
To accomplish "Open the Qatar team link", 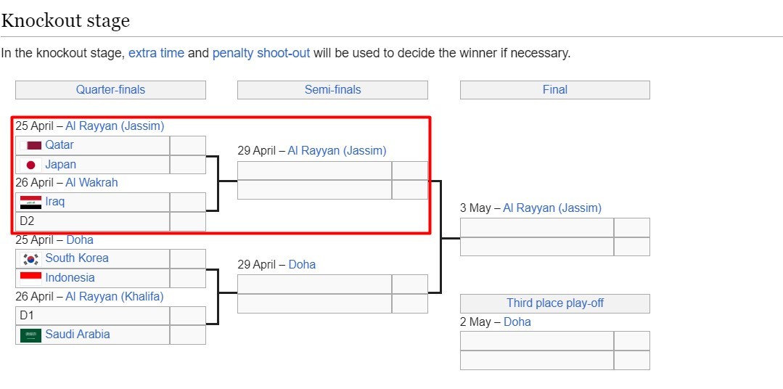I will click(x=60, y=145).
